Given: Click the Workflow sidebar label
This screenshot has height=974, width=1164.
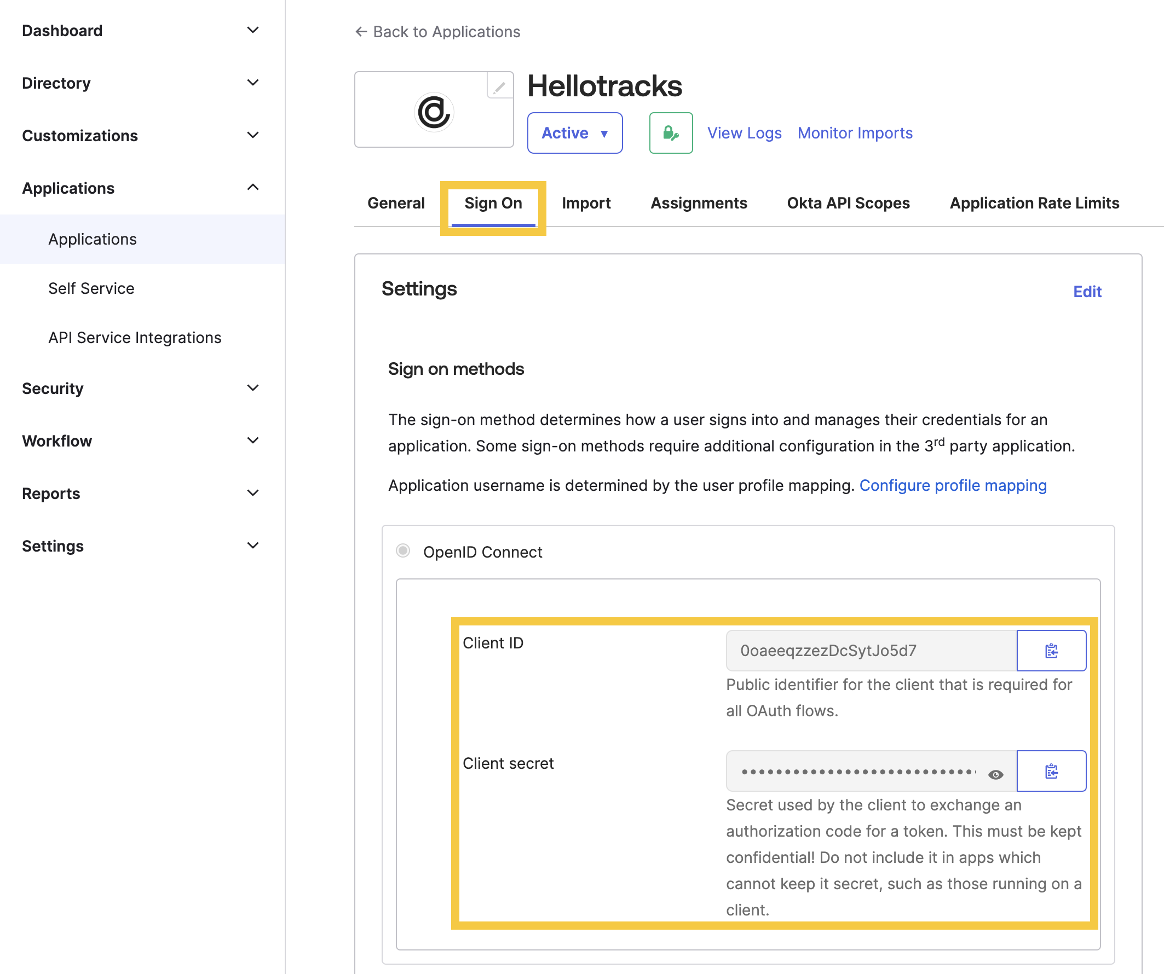Looking at the screenshot, I should (x=56, y=441).
